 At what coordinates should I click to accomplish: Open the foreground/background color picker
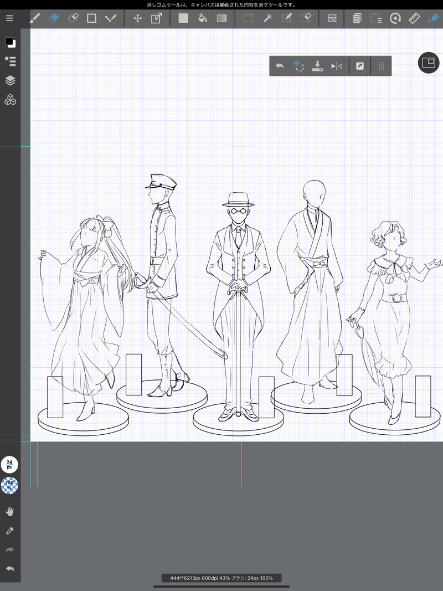point(10,42)
